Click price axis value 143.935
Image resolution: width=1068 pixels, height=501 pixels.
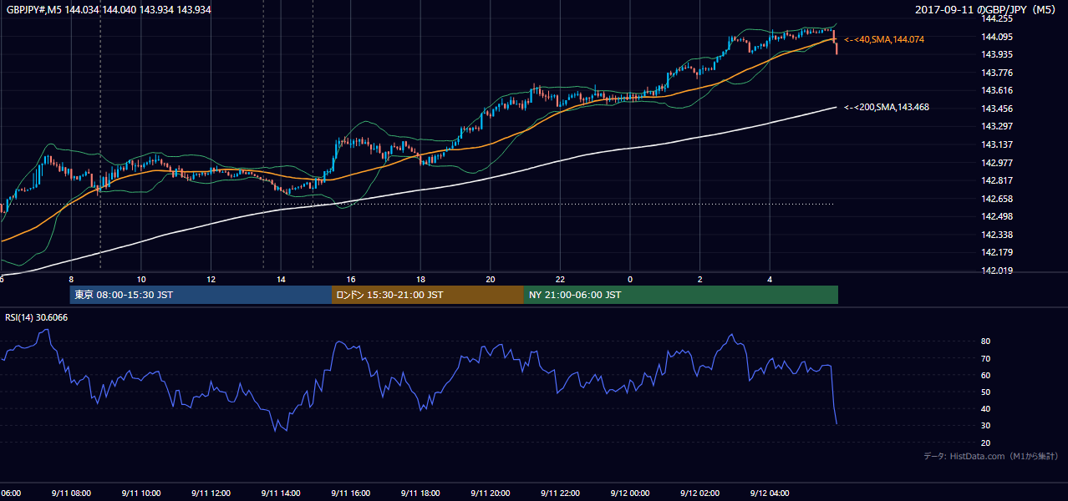point(997,54)
